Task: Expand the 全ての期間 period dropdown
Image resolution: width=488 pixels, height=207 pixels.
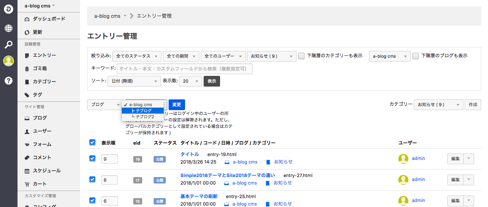Action: coord(181,56)
